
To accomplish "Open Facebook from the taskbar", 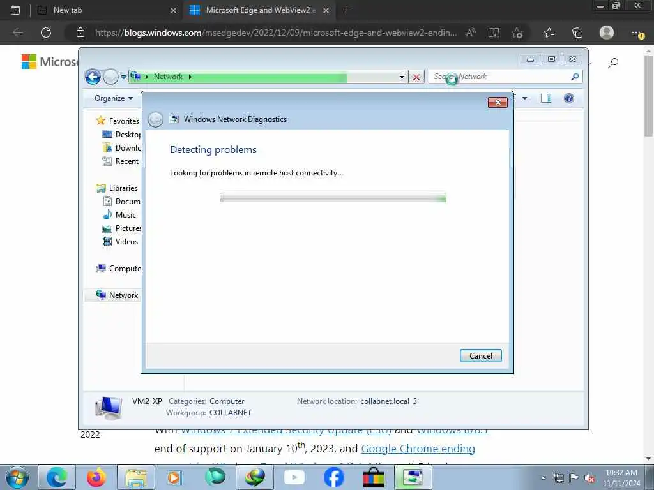I will click(x=333, y=477).
